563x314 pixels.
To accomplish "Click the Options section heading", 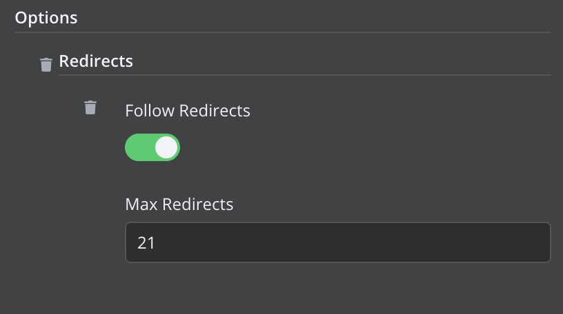I will tap(46, 17).
